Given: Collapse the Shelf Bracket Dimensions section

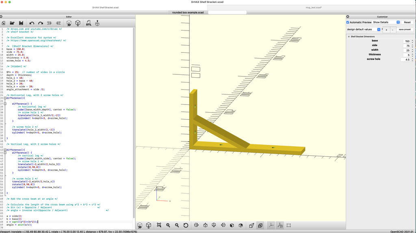Looking at the screenshot, I should (349, 37).
